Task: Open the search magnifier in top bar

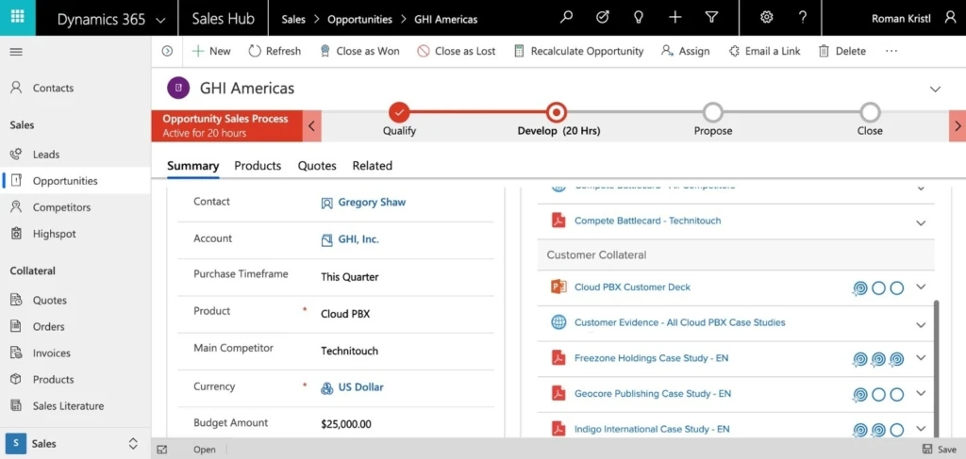Action: (566, 18)
